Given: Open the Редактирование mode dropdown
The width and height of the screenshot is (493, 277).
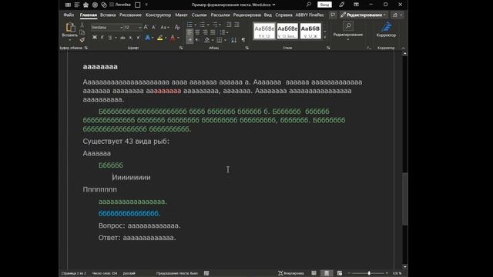Looking at the screenshot, I should [363, 15].
